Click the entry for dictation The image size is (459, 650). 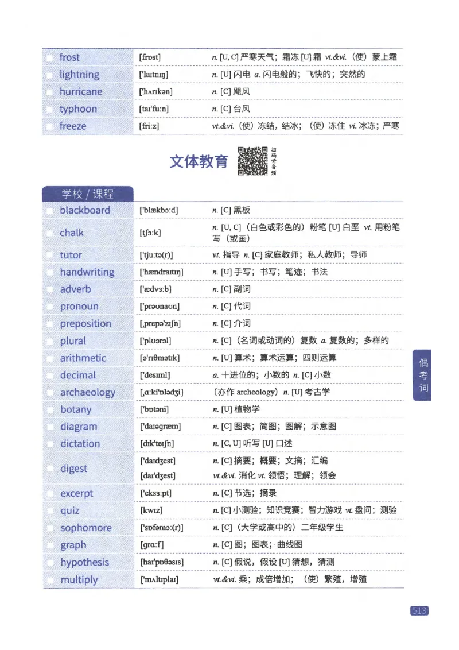(80, 444)
